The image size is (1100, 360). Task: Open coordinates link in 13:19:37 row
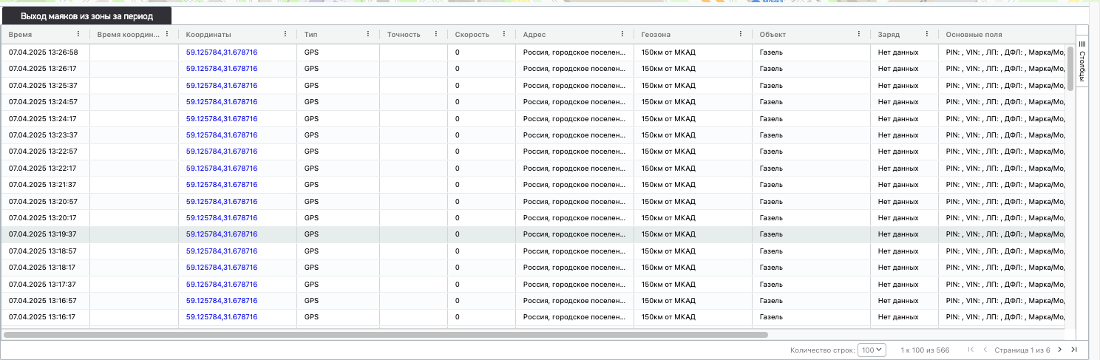pos(222,234)
